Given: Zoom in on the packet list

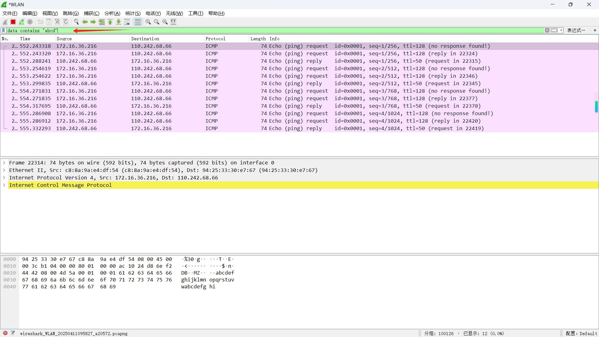Looking at the screenshot, I should coord(148,22).
